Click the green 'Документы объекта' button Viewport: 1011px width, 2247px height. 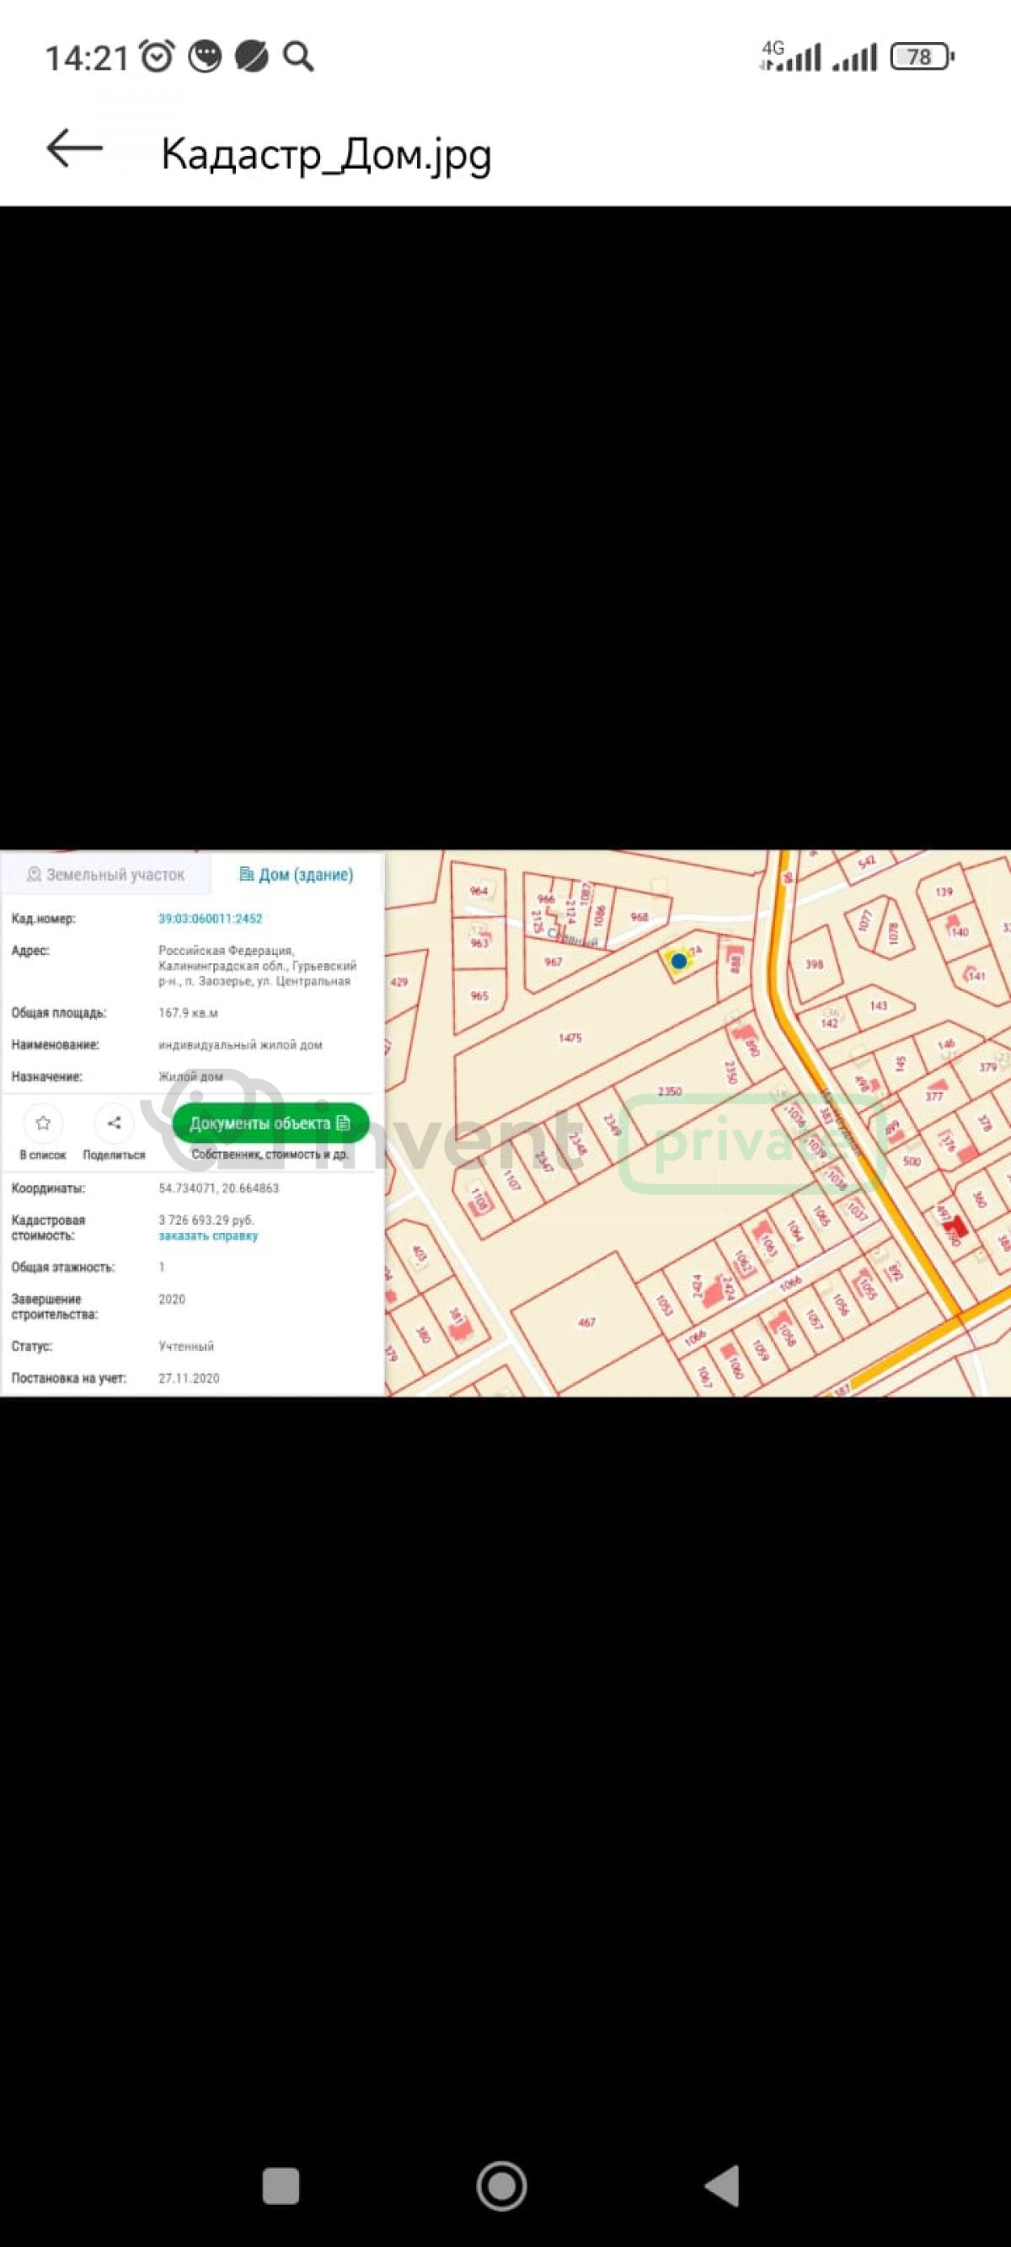tap(270, 1123)
